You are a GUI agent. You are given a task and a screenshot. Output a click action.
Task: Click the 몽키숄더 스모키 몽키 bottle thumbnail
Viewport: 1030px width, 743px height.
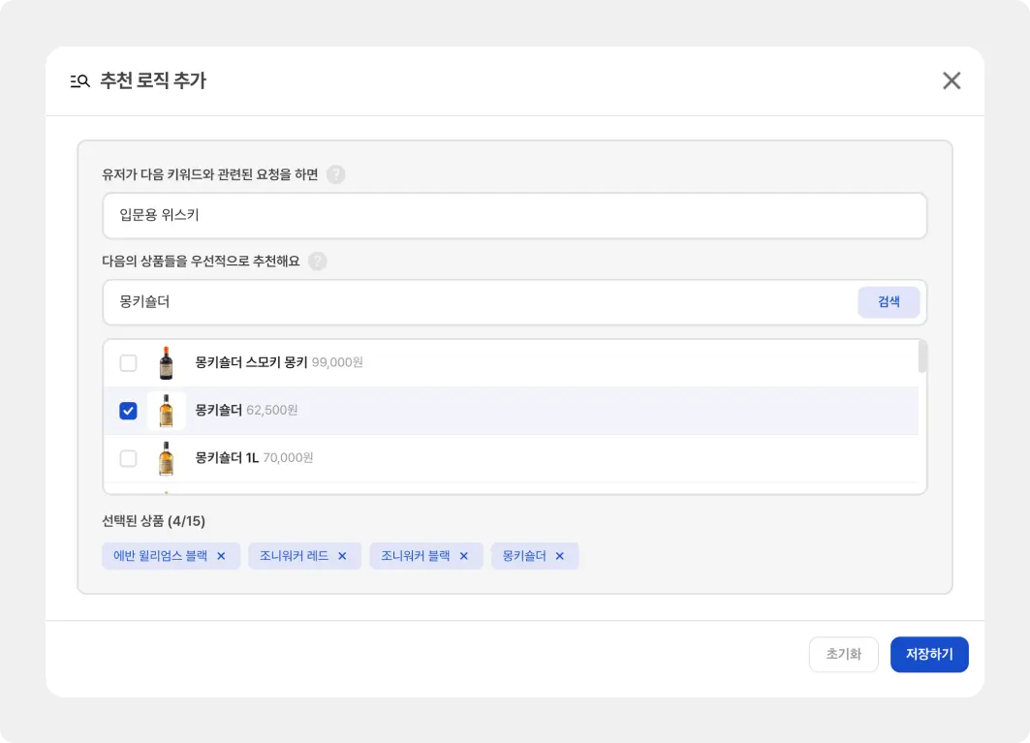tap(167, 363)
